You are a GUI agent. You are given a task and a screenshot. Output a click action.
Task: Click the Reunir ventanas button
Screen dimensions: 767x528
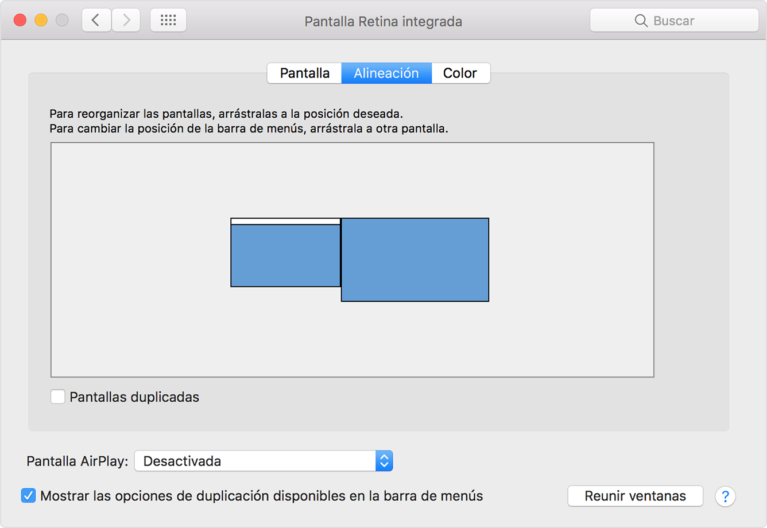(x=635, y=496)
